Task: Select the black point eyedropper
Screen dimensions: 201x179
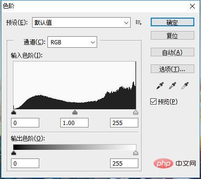Action: point(160,85)
